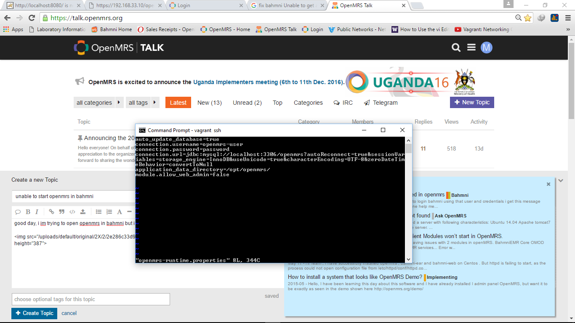Click the Command Prompt vertical scrollbar down arrow
This screenshot has height=323, width=575.
coord(408,259)
